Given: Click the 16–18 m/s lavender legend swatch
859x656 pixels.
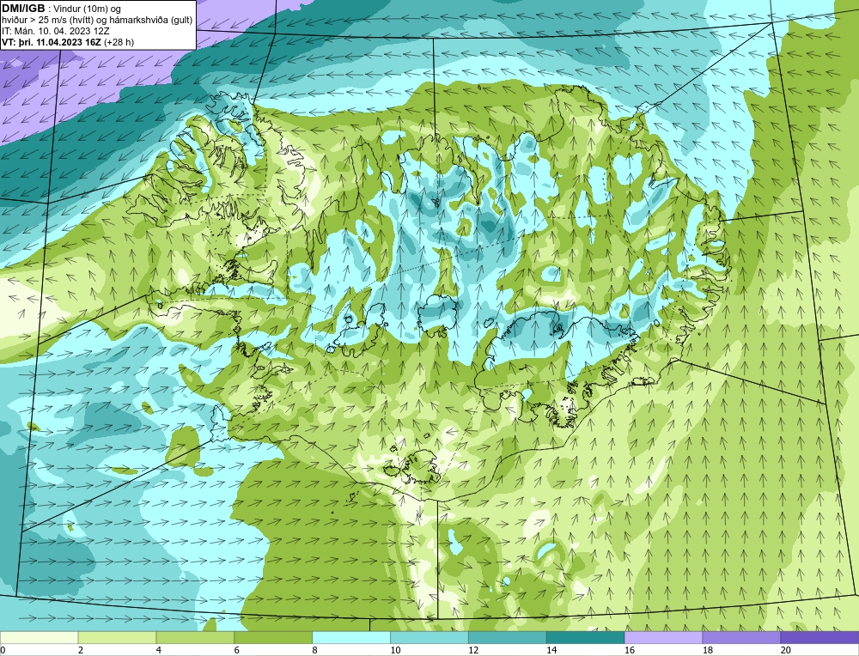Looking at the screenshot, I should (x=663, y=637).
